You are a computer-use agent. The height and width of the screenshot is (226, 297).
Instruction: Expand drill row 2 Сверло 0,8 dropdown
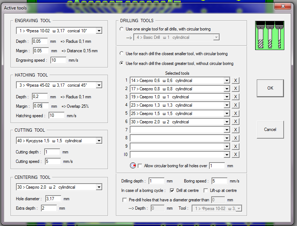[x=227, y=89]
